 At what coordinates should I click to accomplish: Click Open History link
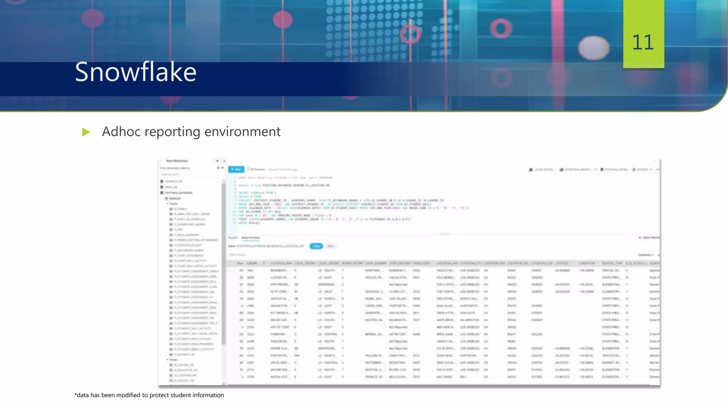click(x=649, y=238)
